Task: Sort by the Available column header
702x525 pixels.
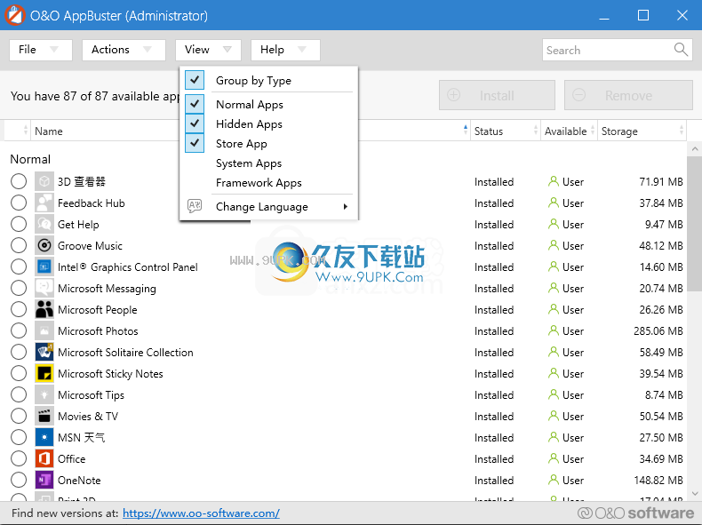Action: coord(569,131)
